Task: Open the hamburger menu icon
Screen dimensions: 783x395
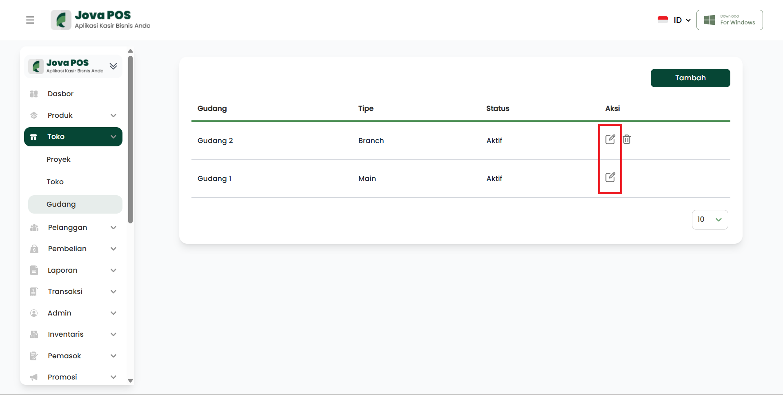Action: click(30, 20)
